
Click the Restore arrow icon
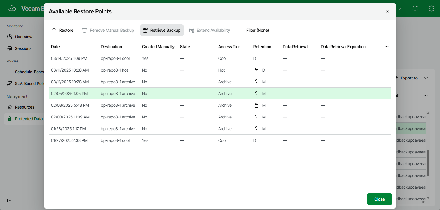(x=54, y=30)
